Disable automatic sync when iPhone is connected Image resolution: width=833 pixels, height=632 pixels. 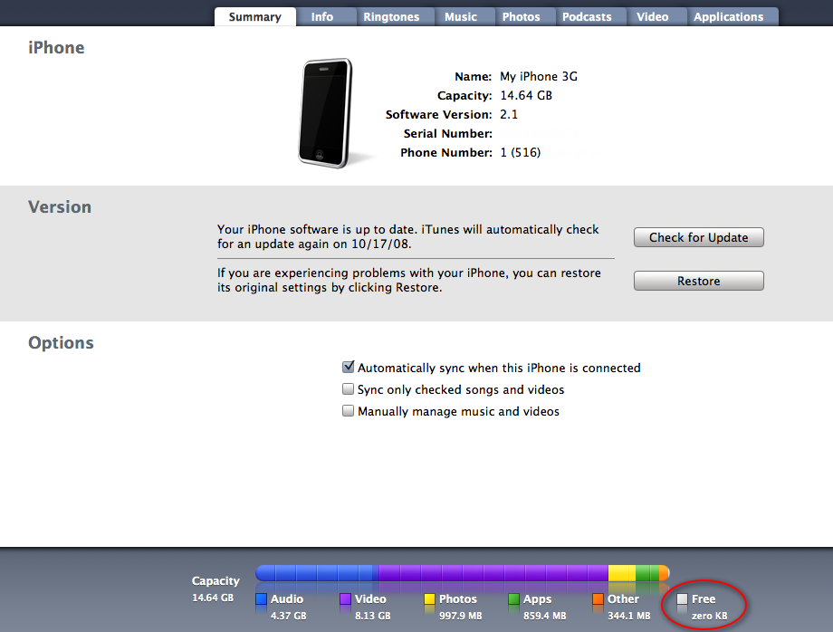(349, 367)
